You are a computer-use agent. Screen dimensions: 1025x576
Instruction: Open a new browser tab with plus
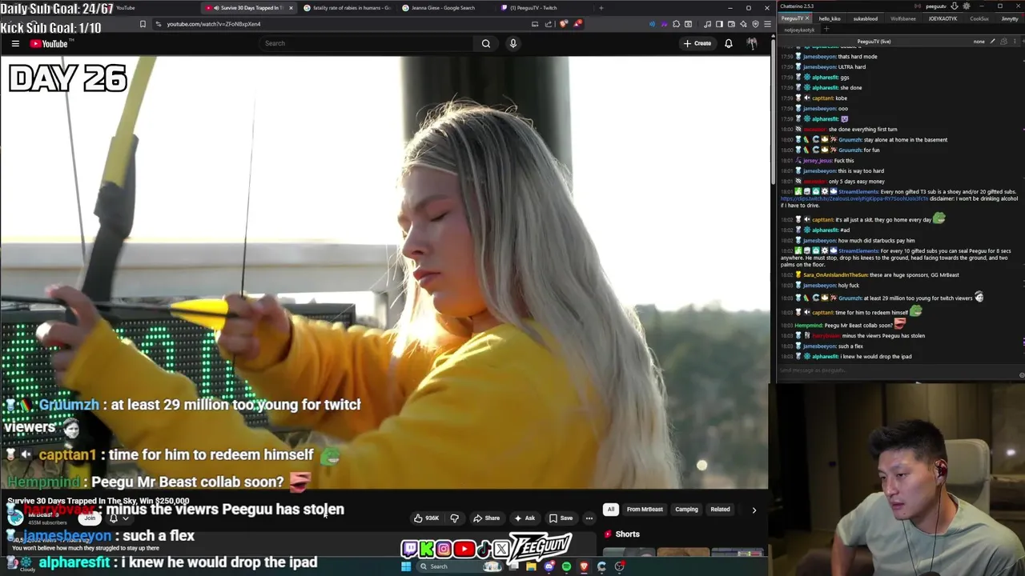pyautogui.click(x=601, y=8)
